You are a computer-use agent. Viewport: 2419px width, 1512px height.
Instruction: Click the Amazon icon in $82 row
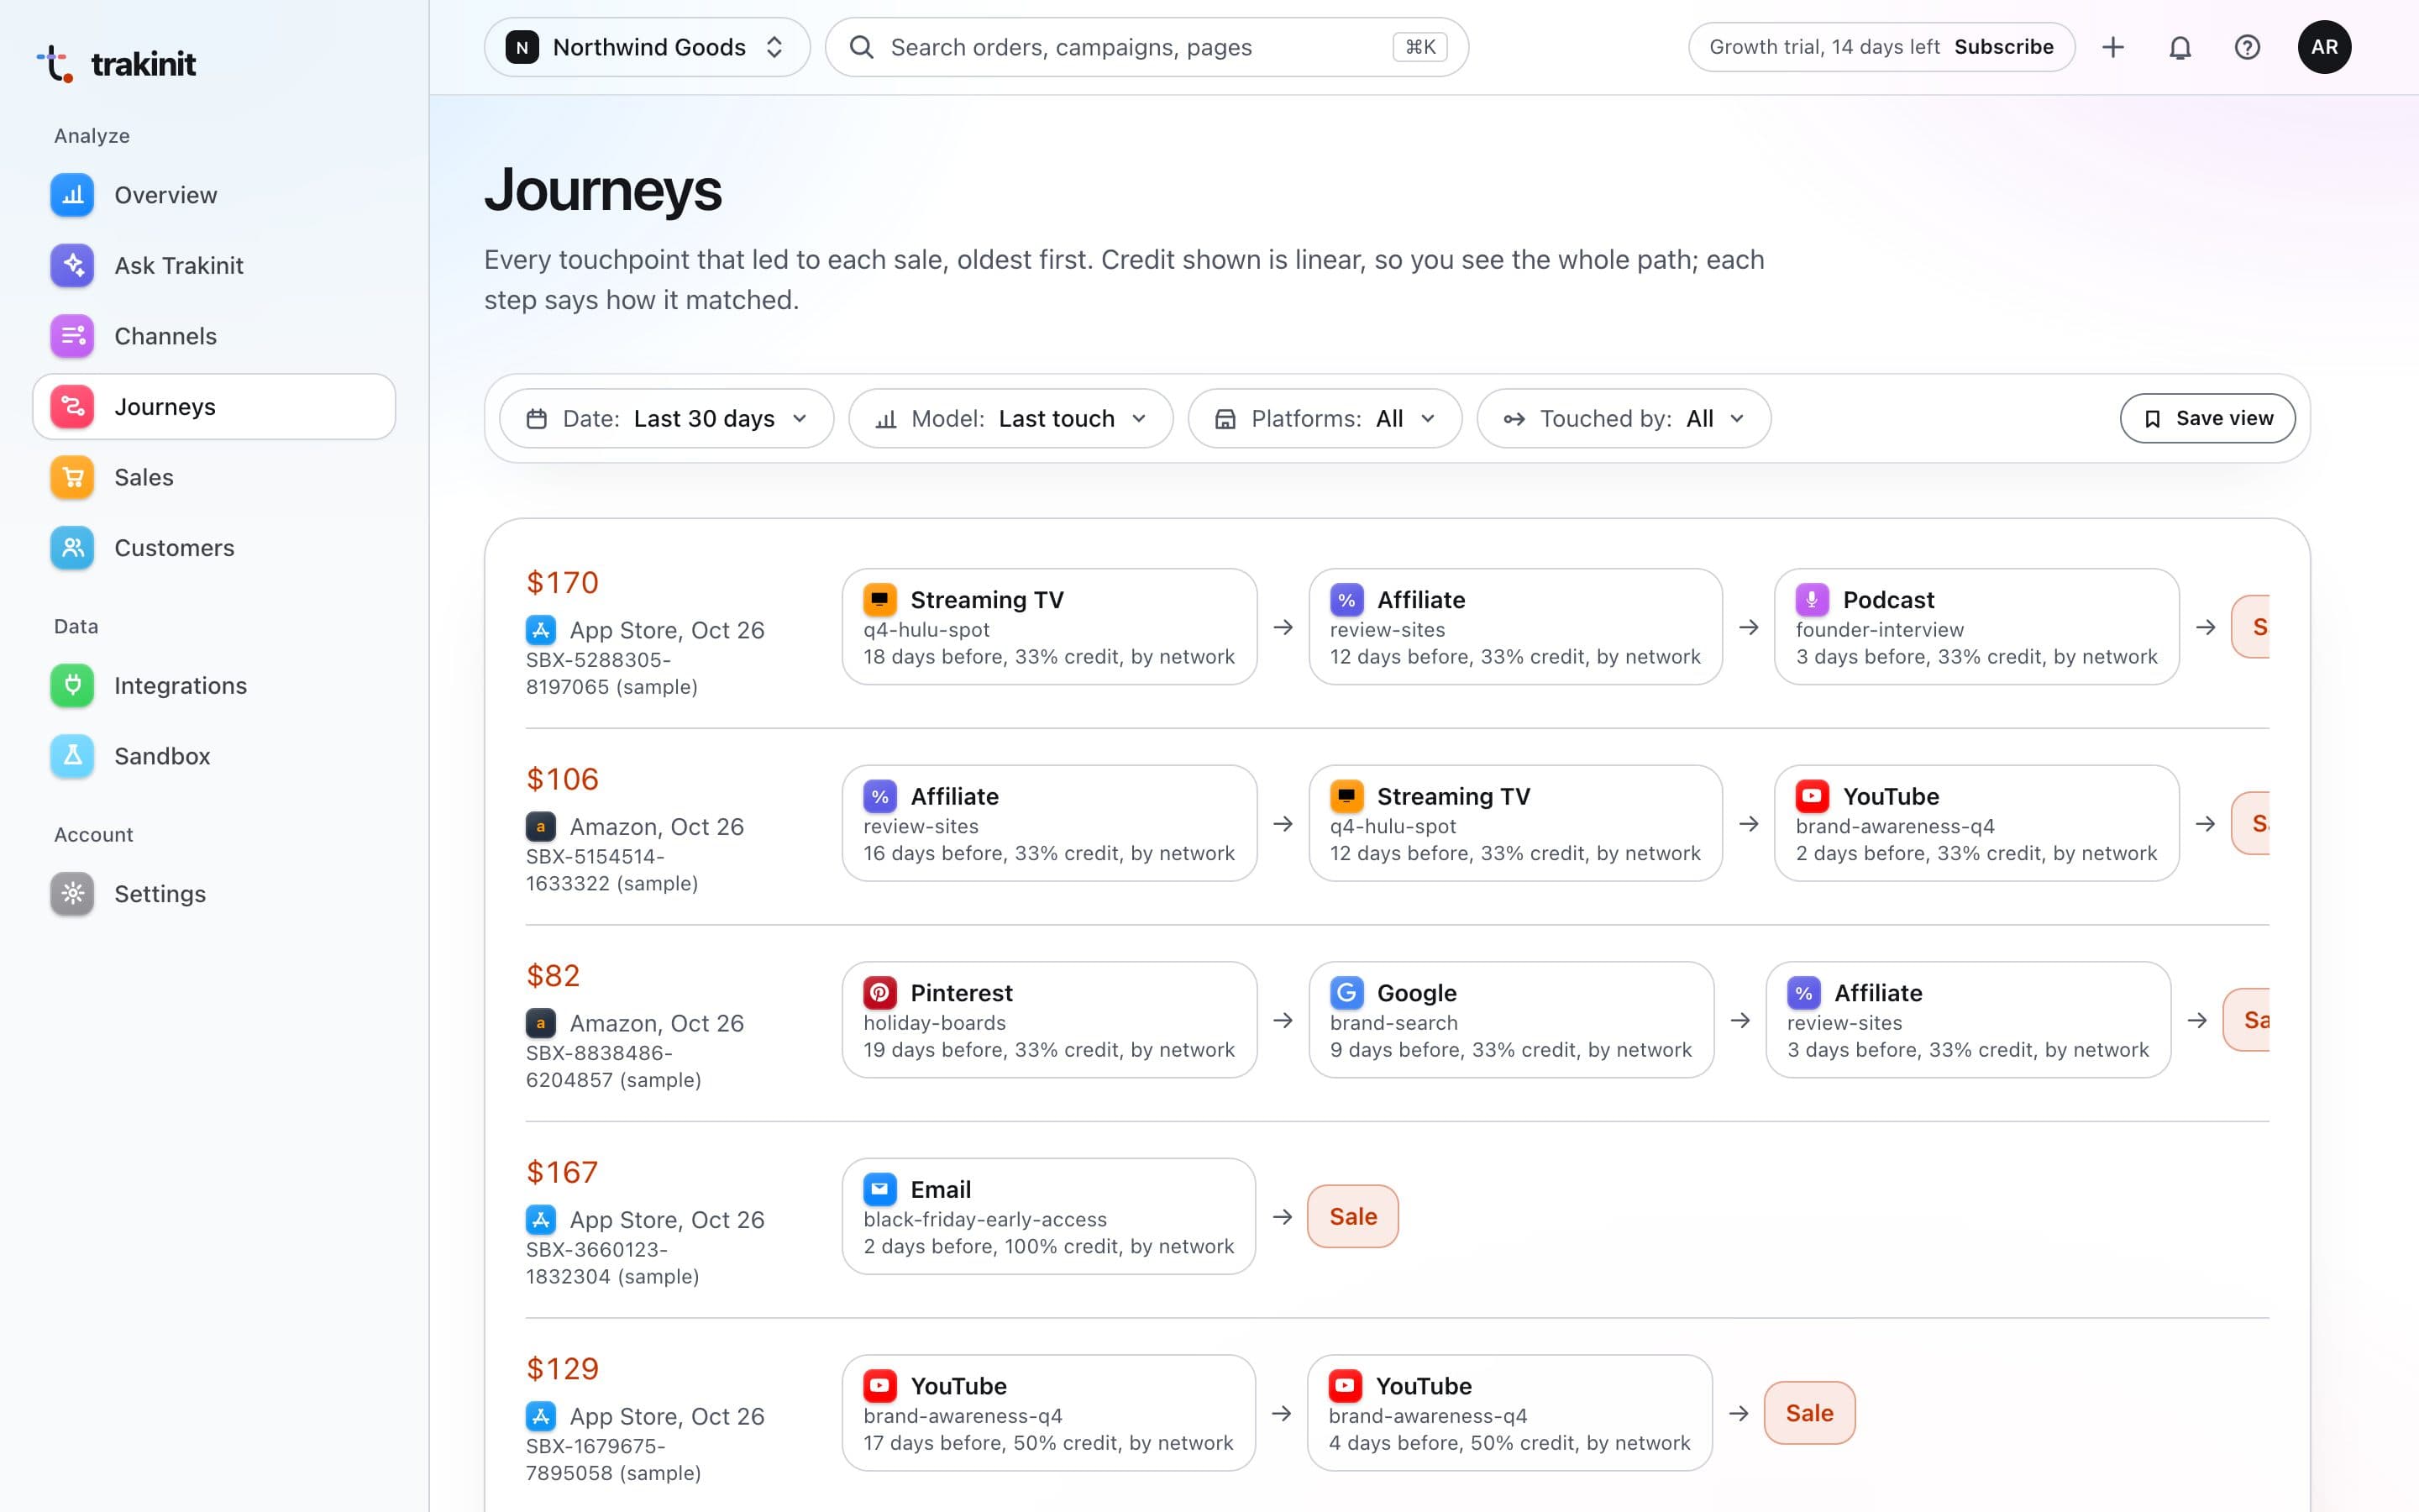pyautogui.click(x=541, y=1023)
